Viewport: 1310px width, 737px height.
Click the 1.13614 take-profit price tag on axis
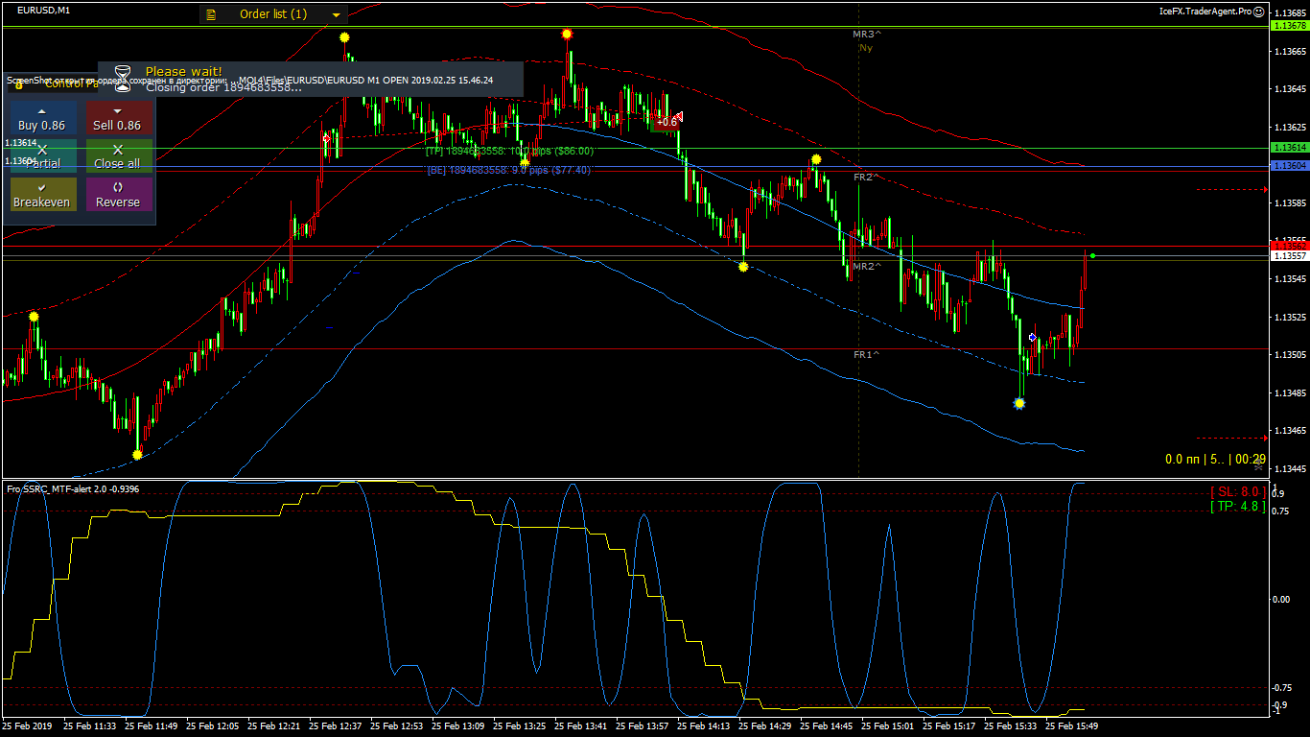[x=1289, y=148]
